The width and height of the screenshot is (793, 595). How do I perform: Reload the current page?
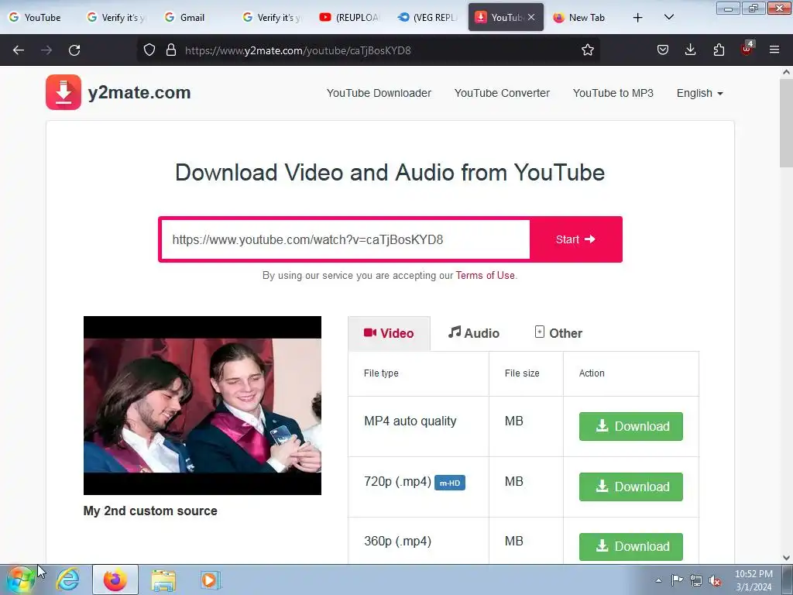74,50
